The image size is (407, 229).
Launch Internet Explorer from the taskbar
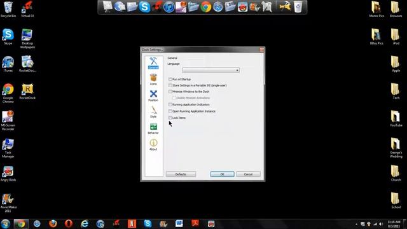tap(85, 223)
